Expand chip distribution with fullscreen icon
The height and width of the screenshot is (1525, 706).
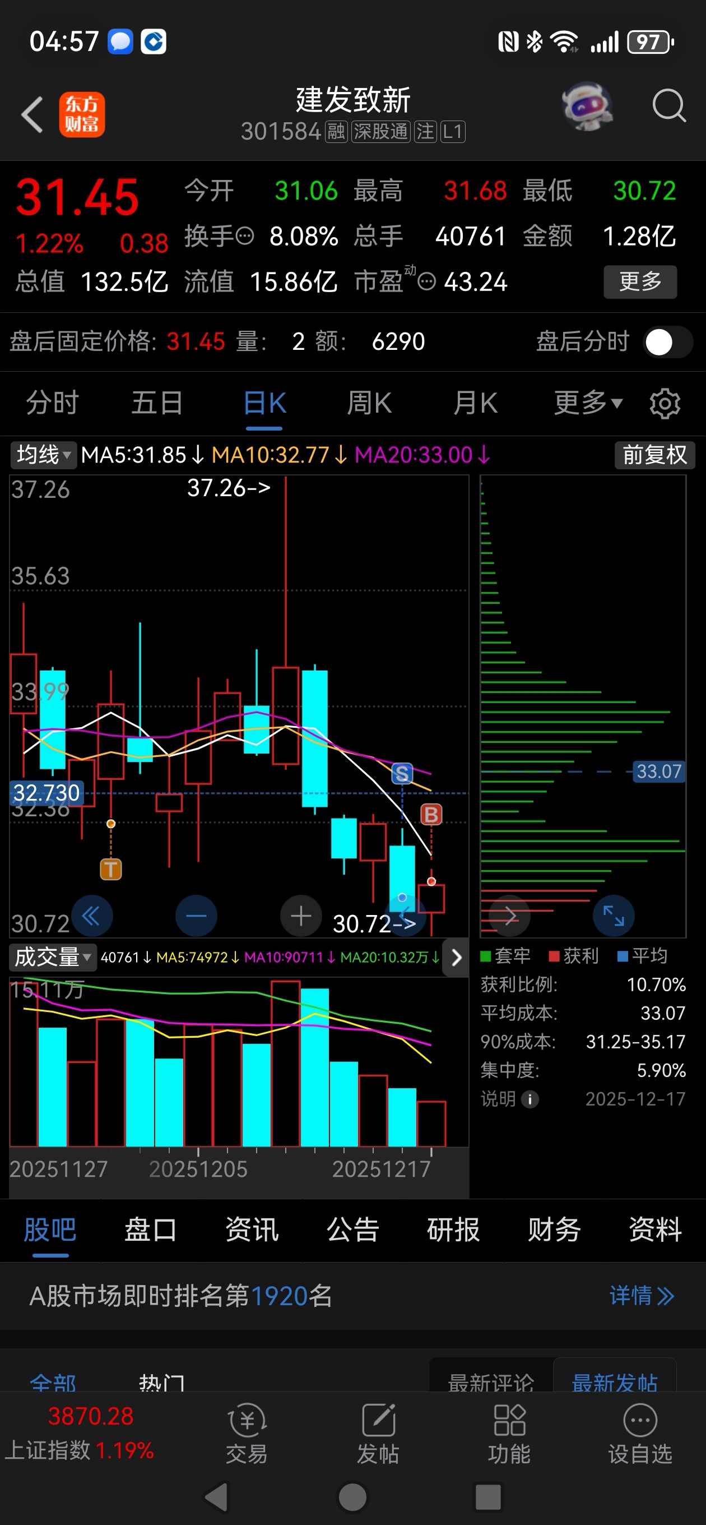point(614,916)
